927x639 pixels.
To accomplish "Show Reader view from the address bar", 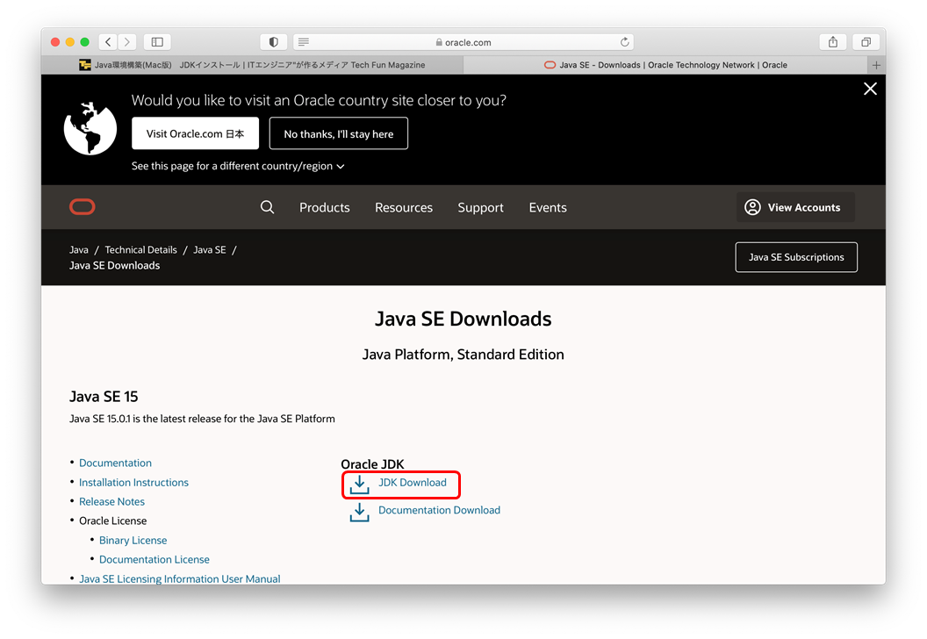I will (x=303, y=42).
